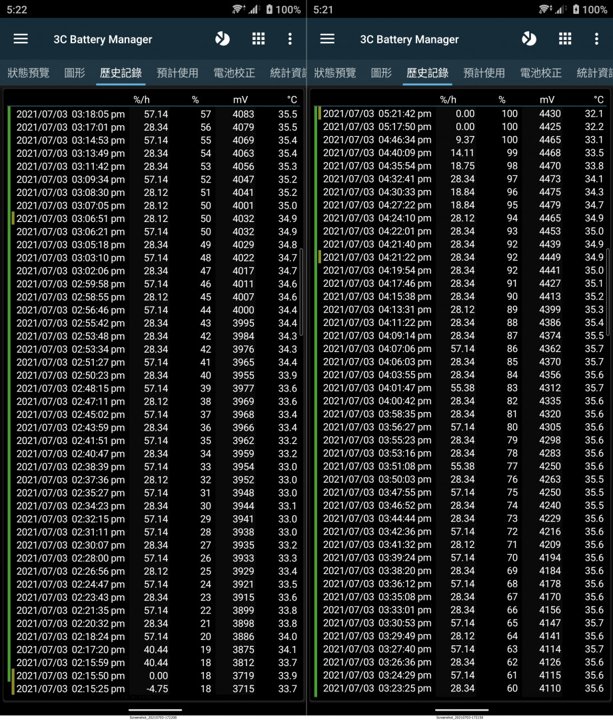Open 電池校正 tab in left screen
Image resolution: width=613 pixels, height=720 pixels.
(234, 73)
